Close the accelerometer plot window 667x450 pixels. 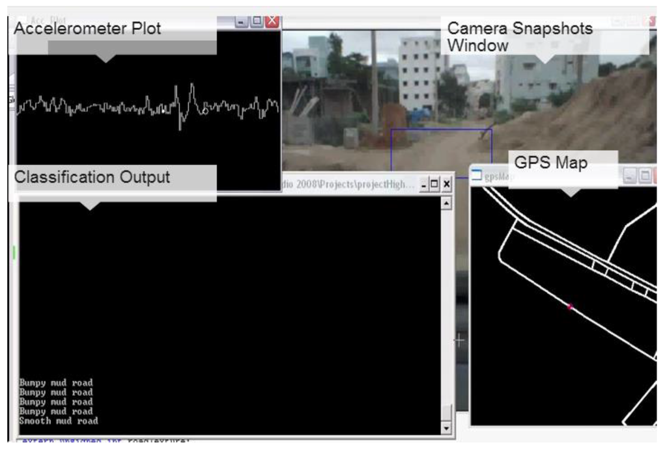coord(272,21)
